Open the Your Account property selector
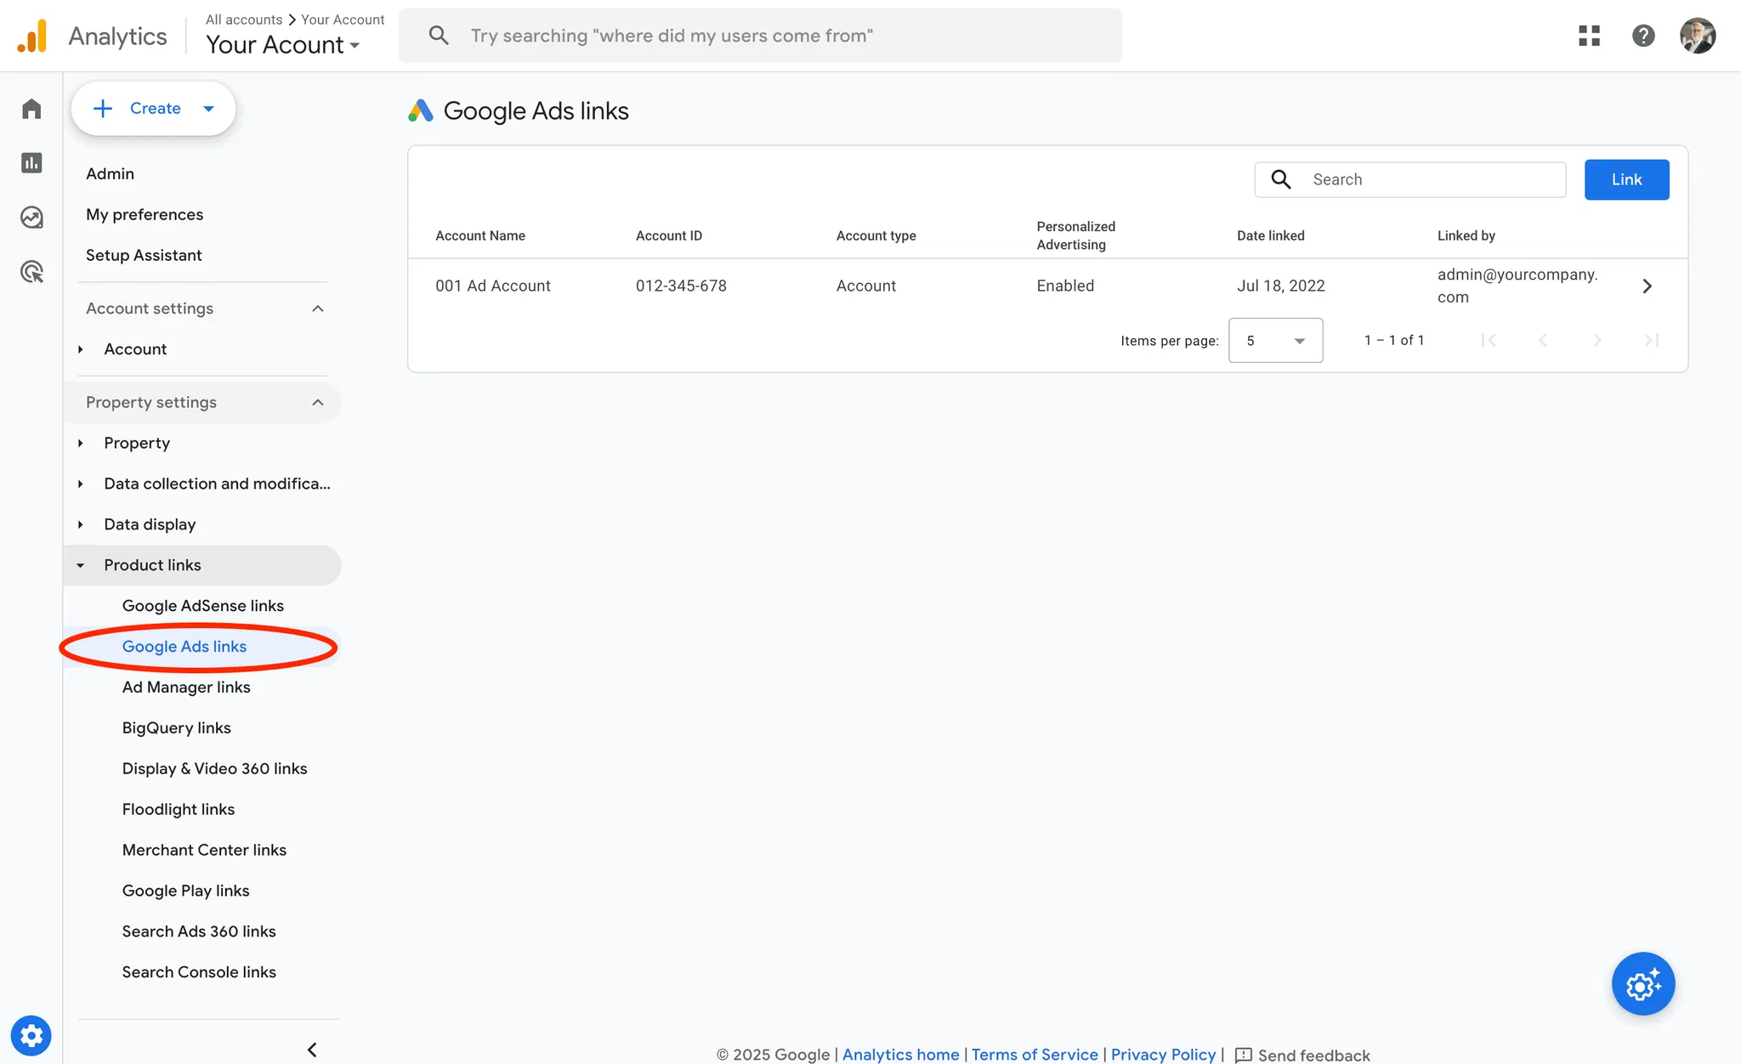1741x1064 pixels. (x=283, y=45)
